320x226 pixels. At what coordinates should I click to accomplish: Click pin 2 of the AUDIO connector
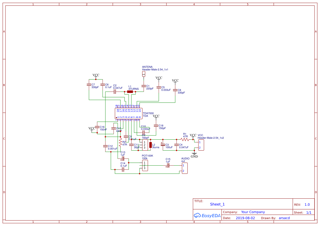click(183, 171)
